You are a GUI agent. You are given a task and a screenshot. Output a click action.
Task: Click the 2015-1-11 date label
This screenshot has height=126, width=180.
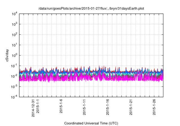coord(84,107)
